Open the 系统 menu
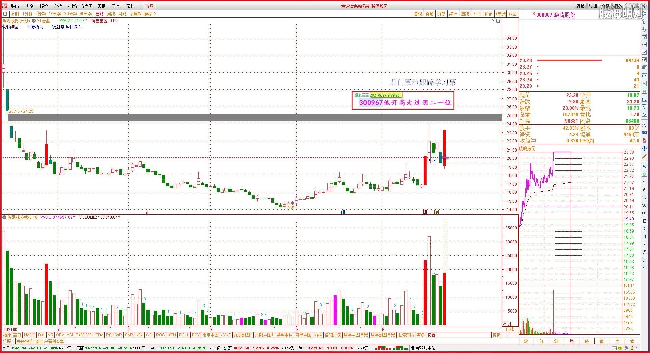650x353 pixels. 15,6
